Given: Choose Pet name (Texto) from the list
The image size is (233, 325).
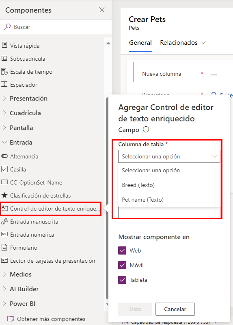Looking at the screenshot, I should [x=169, y=200].
